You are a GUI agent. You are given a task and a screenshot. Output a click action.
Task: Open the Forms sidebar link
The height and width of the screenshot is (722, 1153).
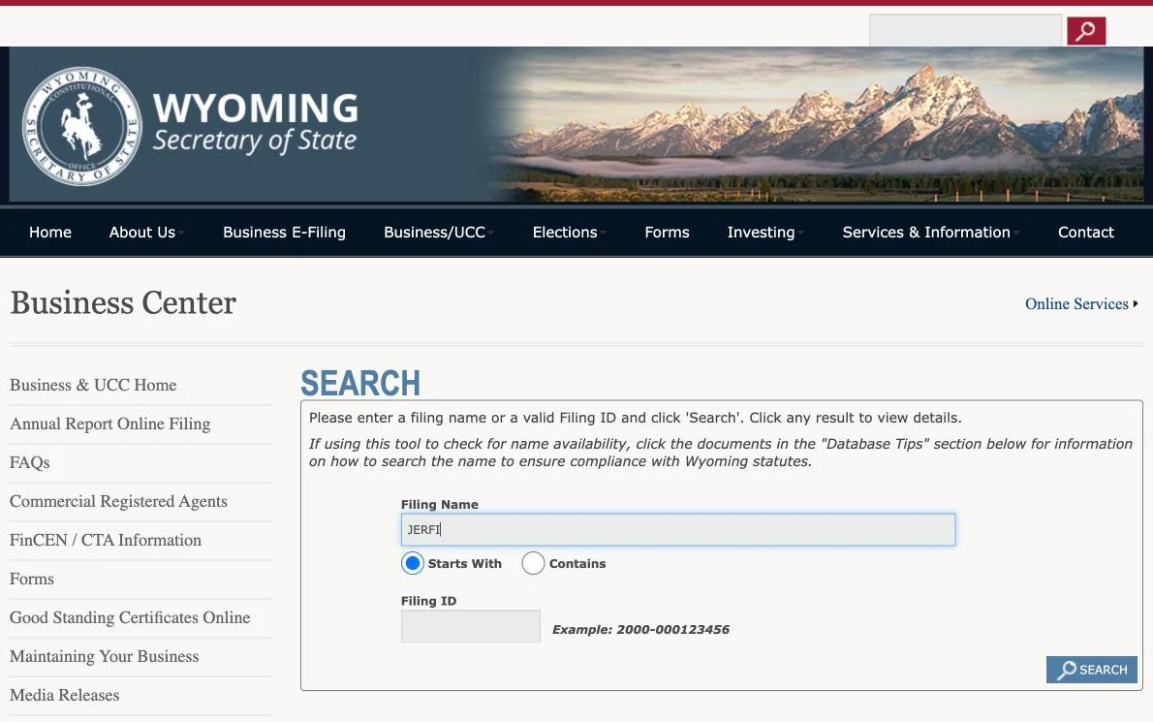point(32,580)
